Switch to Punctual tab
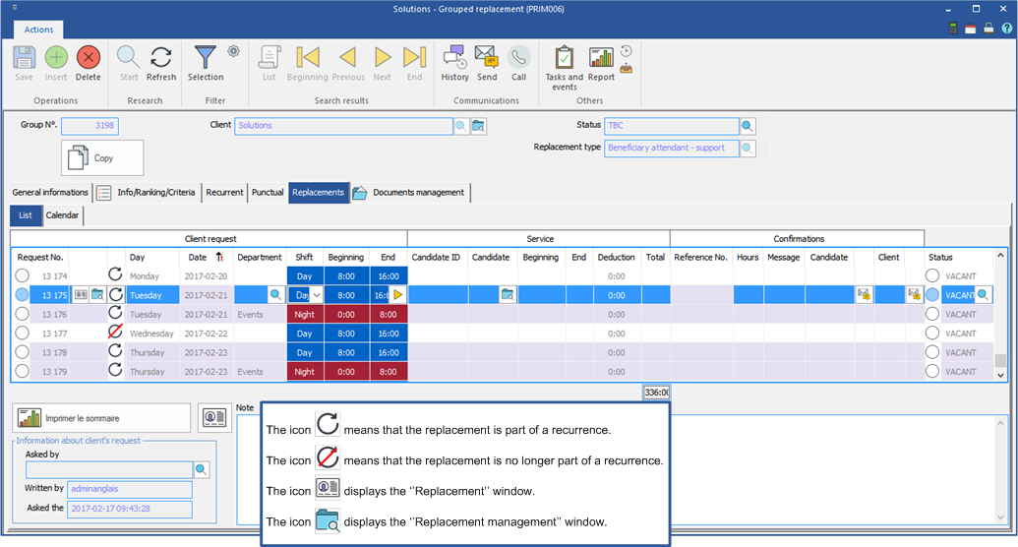 (268, 192)
